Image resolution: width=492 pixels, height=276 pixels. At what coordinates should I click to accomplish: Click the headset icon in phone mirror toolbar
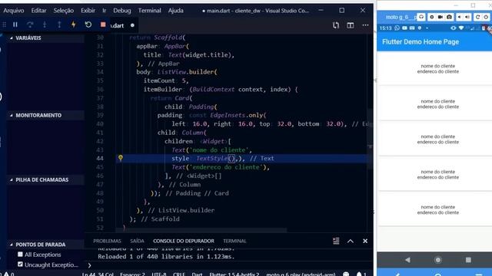[x=421, y=17]
